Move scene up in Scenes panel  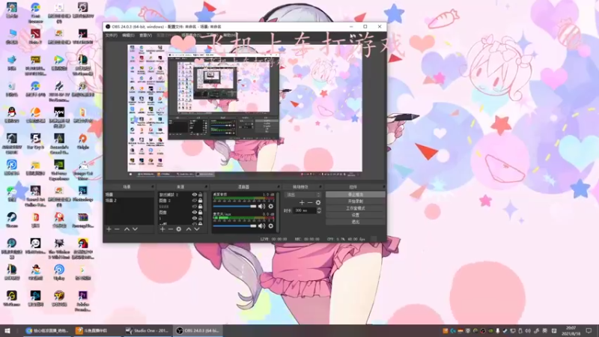point(127,229)
